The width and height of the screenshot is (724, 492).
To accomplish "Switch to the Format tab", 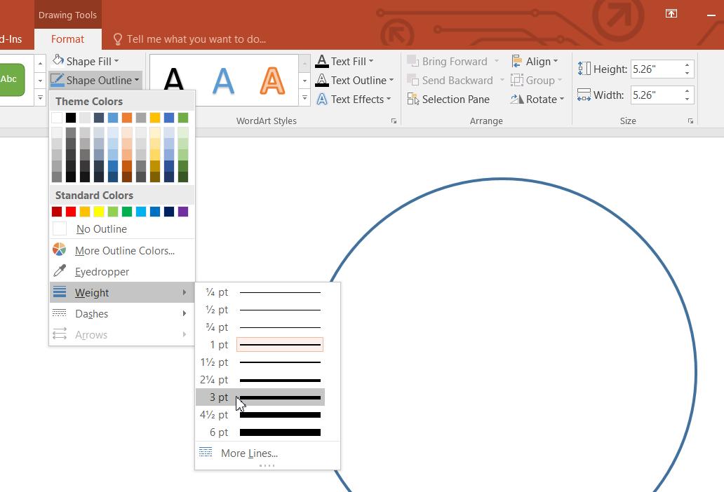I will 67,39.
